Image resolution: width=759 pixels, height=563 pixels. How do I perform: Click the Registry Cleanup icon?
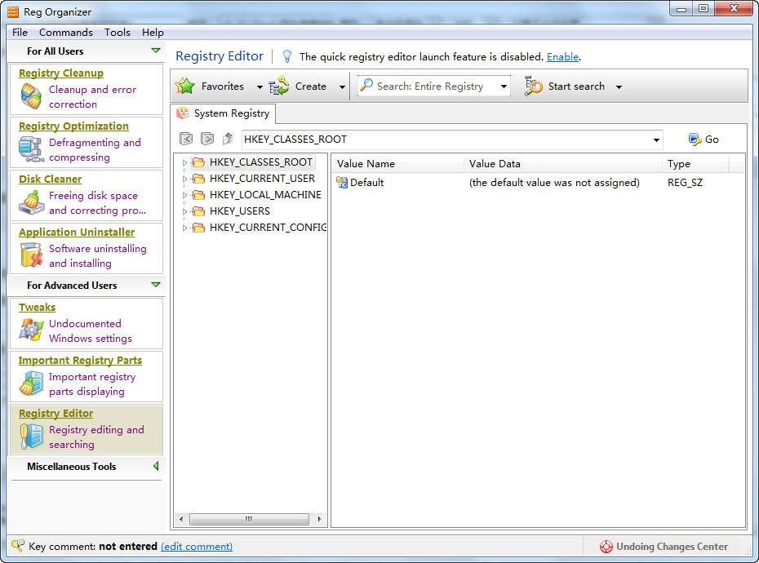click(x=31, y=96)
